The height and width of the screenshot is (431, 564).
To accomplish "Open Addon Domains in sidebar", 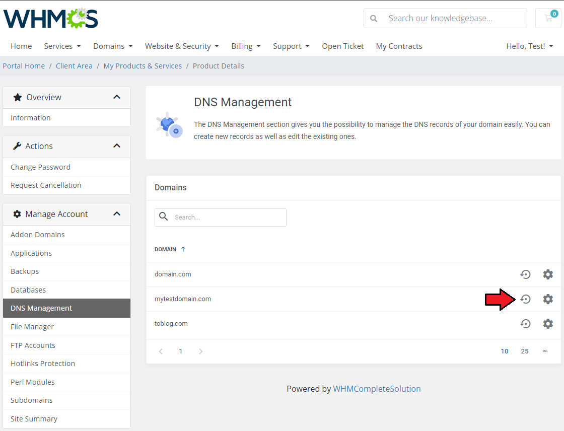I will (66, 235).
